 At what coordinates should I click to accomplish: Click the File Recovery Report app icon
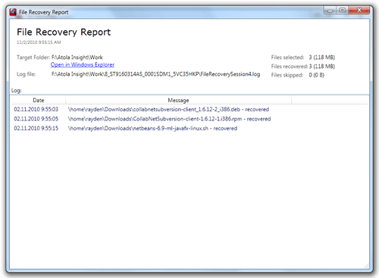13,12
